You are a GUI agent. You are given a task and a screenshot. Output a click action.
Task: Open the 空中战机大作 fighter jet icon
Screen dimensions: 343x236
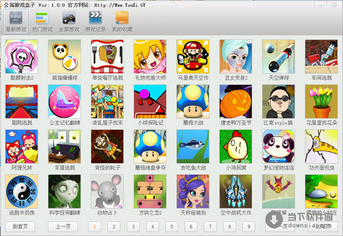(236, 191)
